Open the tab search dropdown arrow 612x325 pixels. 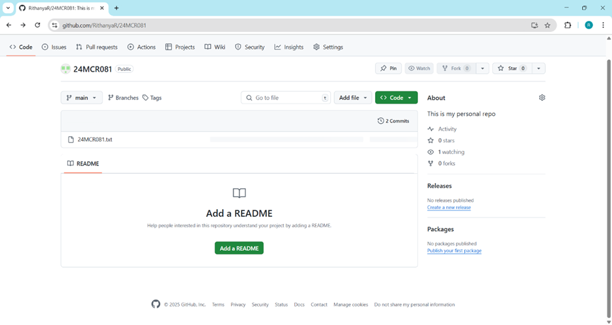click(8, 8)
